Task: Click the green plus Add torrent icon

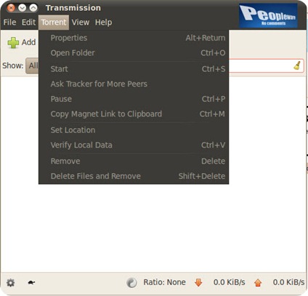Action: coord(13,43)
